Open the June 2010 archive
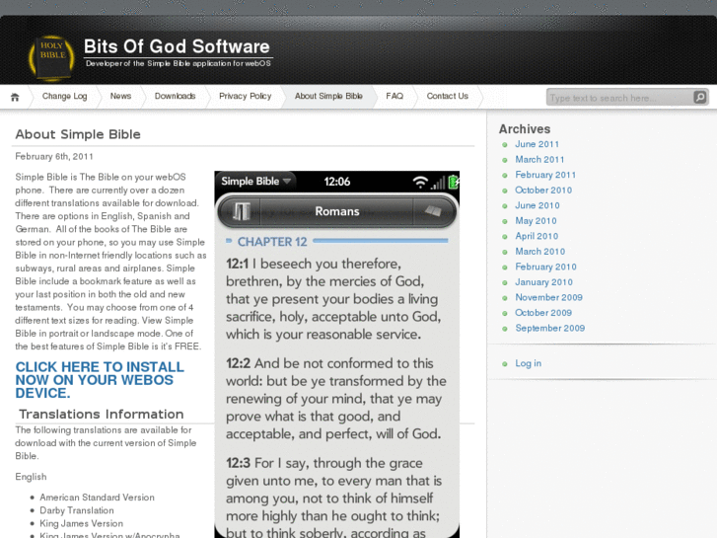 (x=538, y=205)
